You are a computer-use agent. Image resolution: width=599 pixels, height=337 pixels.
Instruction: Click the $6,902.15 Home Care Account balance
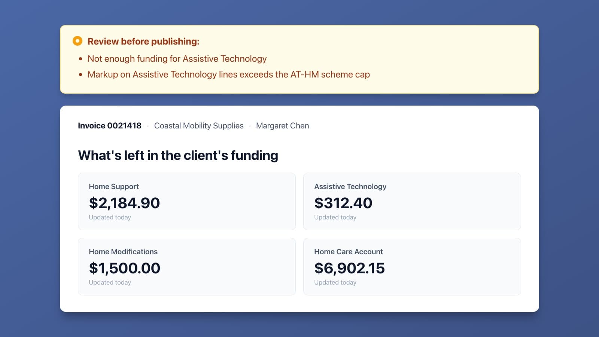pyautogui.click(x=350, y=268)
